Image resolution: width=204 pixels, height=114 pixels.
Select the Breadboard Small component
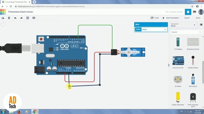pyautogui.click(x=193, y=44)
